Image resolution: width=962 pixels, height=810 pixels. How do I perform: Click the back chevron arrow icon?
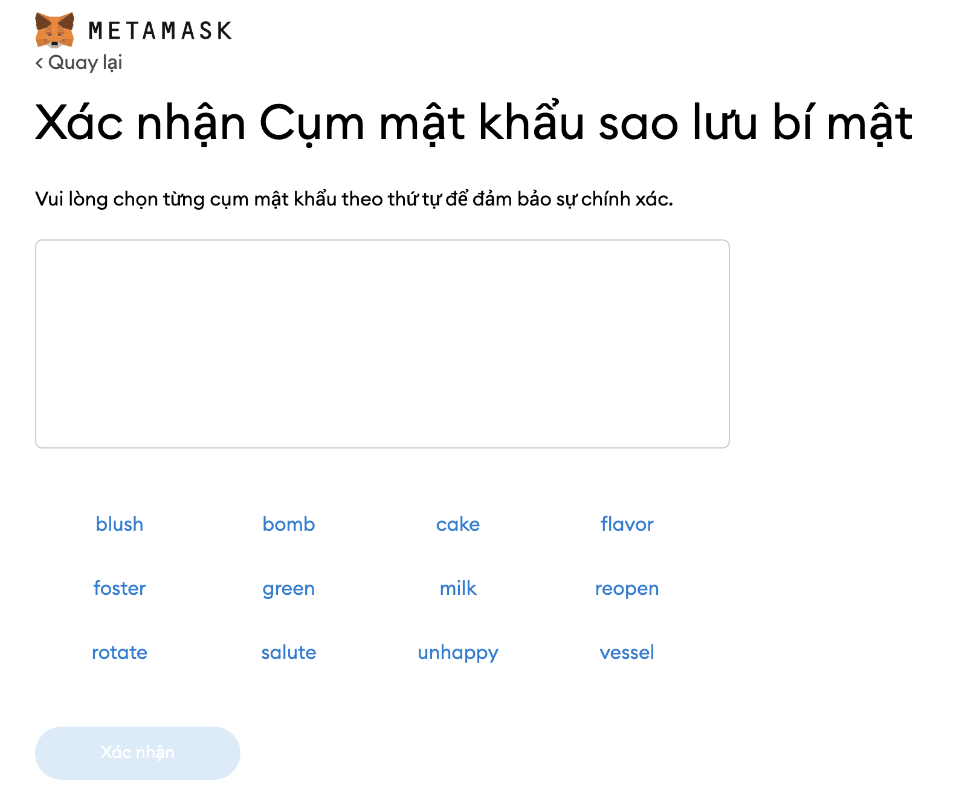pos(39,63)
